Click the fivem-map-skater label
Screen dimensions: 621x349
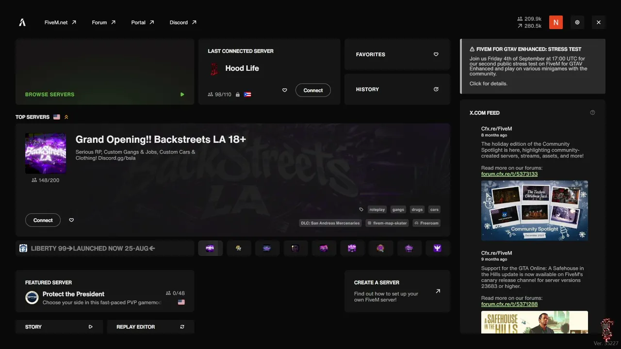point(387,223)
